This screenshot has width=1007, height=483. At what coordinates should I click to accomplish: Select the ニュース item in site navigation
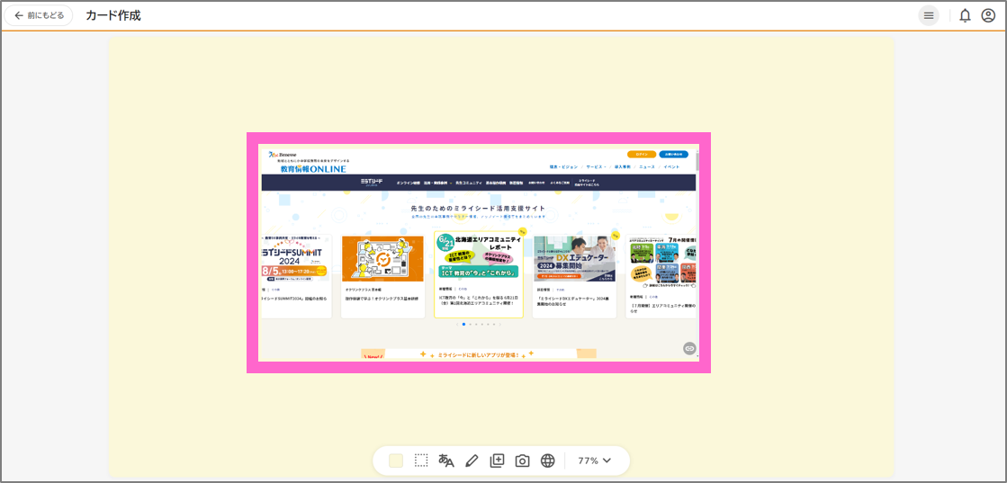pos(646,166)
